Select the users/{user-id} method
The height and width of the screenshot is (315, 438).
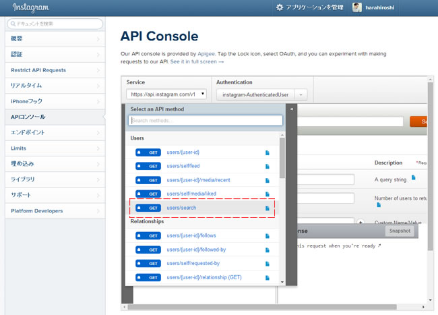(x=183, y=152)
